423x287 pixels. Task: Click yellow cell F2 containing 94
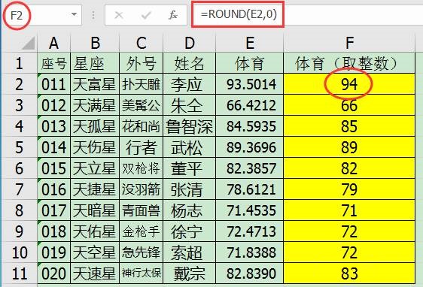pyautogui.click(x=349, y=84)
